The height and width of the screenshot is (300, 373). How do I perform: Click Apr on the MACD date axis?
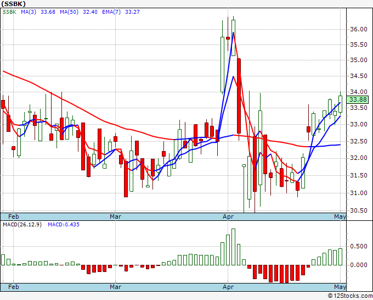[x=228, y=287]
